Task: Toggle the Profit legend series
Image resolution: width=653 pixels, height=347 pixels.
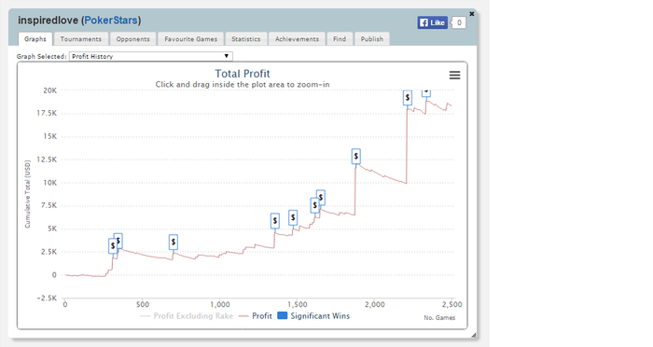Action: pyautogui.click(x=256, y=316)
